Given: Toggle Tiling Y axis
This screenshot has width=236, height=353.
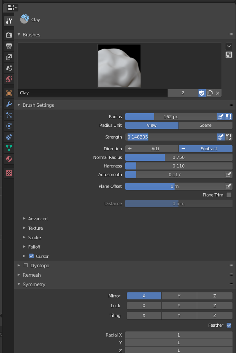Looking at the screenshot, I should coord(179,315).
